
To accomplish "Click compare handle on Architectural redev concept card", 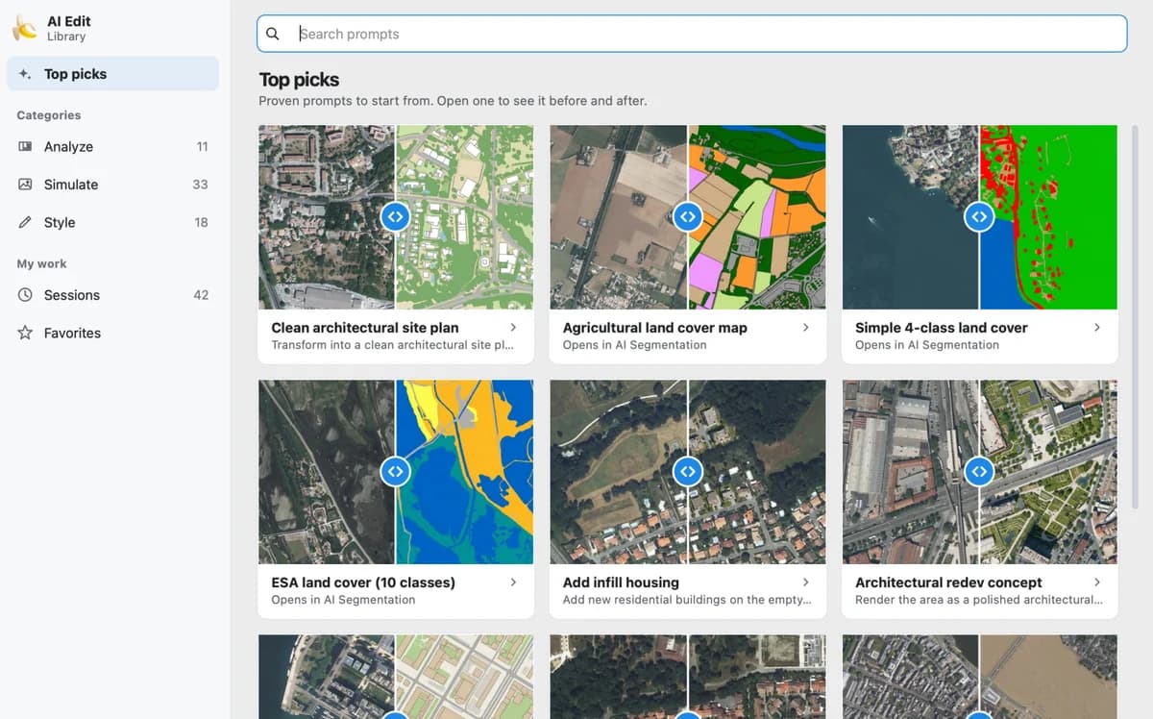I will [x=979, y=471].
